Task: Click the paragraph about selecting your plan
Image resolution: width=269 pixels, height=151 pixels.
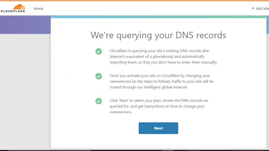Action: [x=159, y=106]
